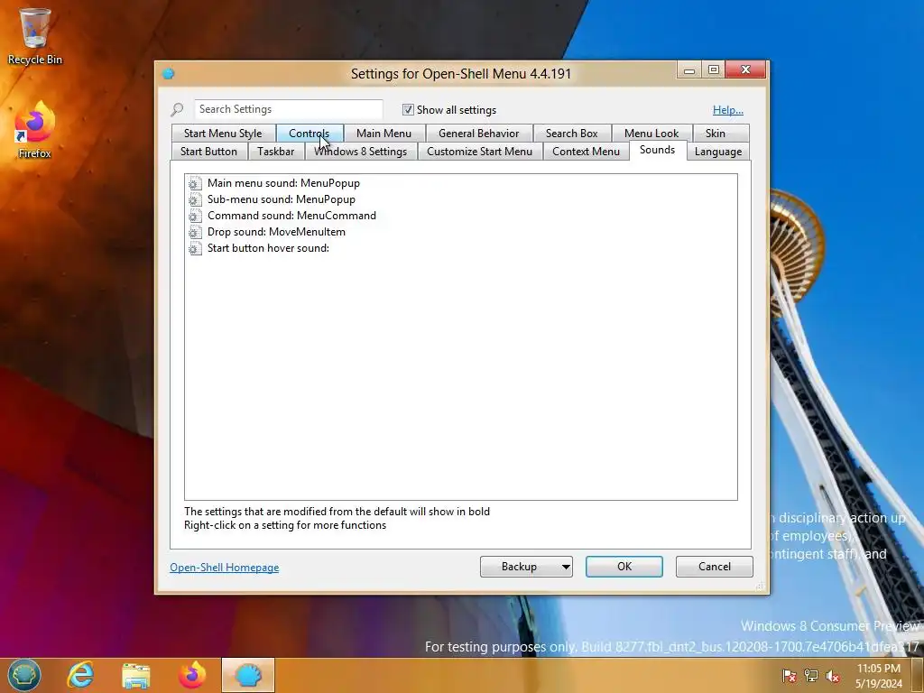
Task: Launch Firefox from the taskbar
Action: pos(192,675)
